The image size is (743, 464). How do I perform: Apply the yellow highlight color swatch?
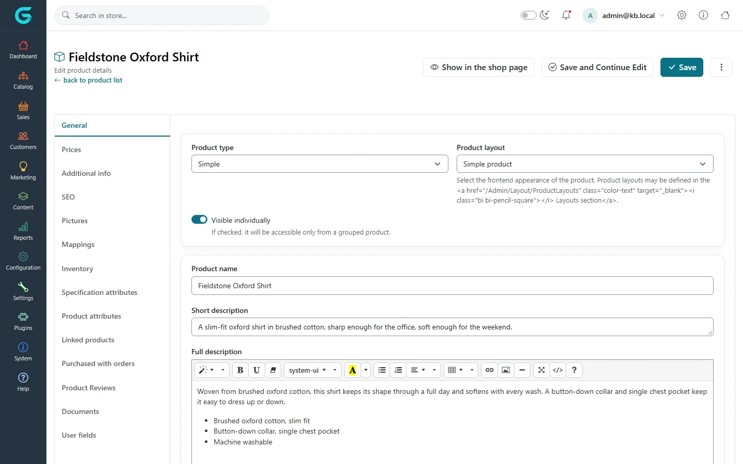353,370
